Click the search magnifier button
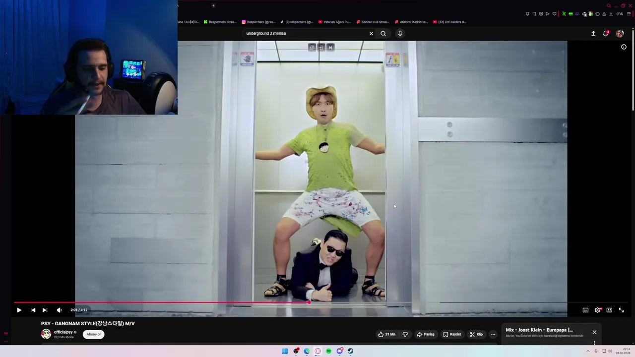 tap(383, 33)
